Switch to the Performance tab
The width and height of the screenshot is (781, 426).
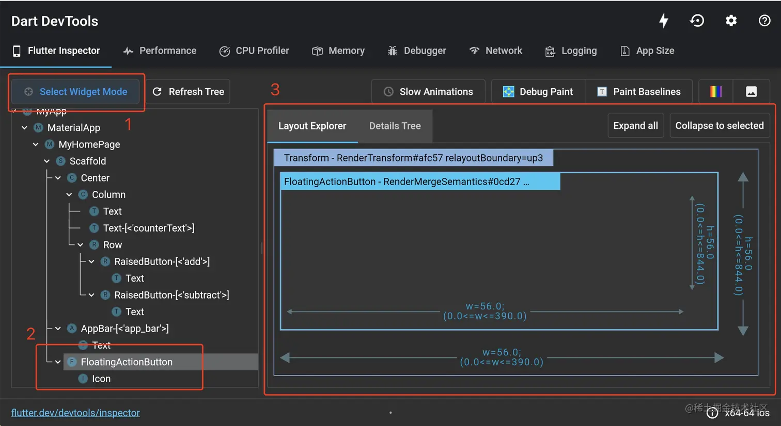coord(160,51)
